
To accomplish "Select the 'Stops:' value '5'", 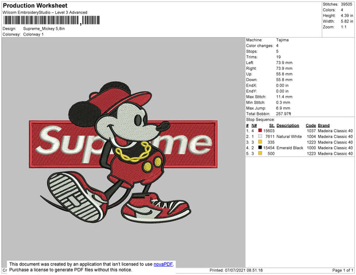I will 277,51.
